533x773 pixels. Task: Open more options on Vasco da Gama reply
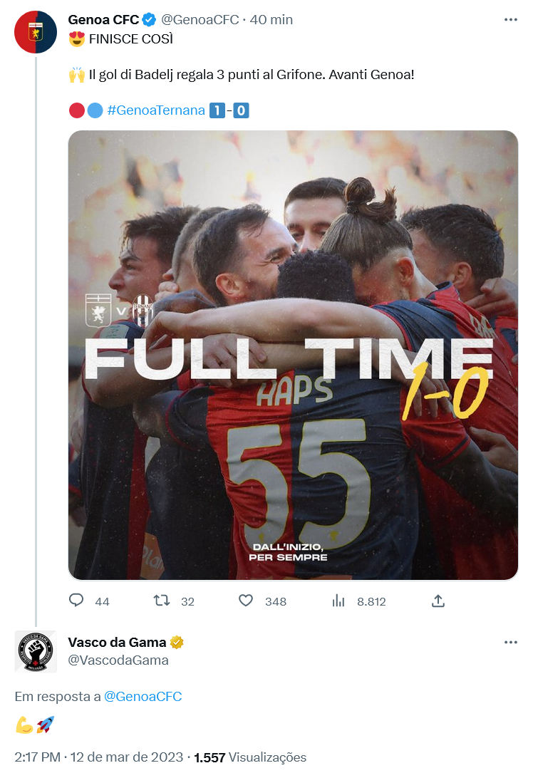coord(510,642)
